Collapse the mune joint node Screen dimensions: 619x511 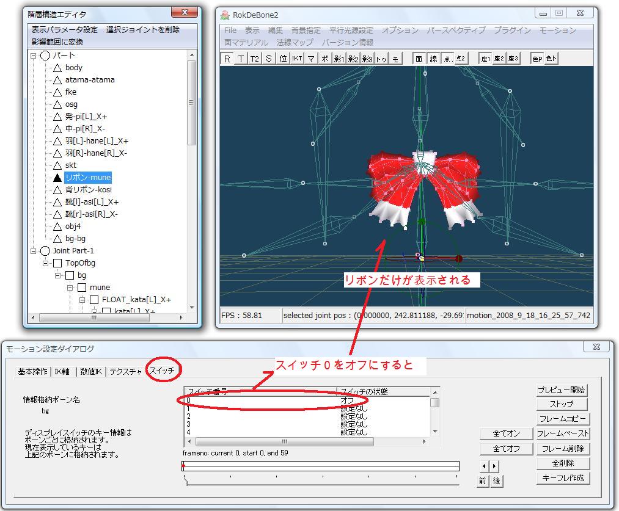(x=70, y=288)
